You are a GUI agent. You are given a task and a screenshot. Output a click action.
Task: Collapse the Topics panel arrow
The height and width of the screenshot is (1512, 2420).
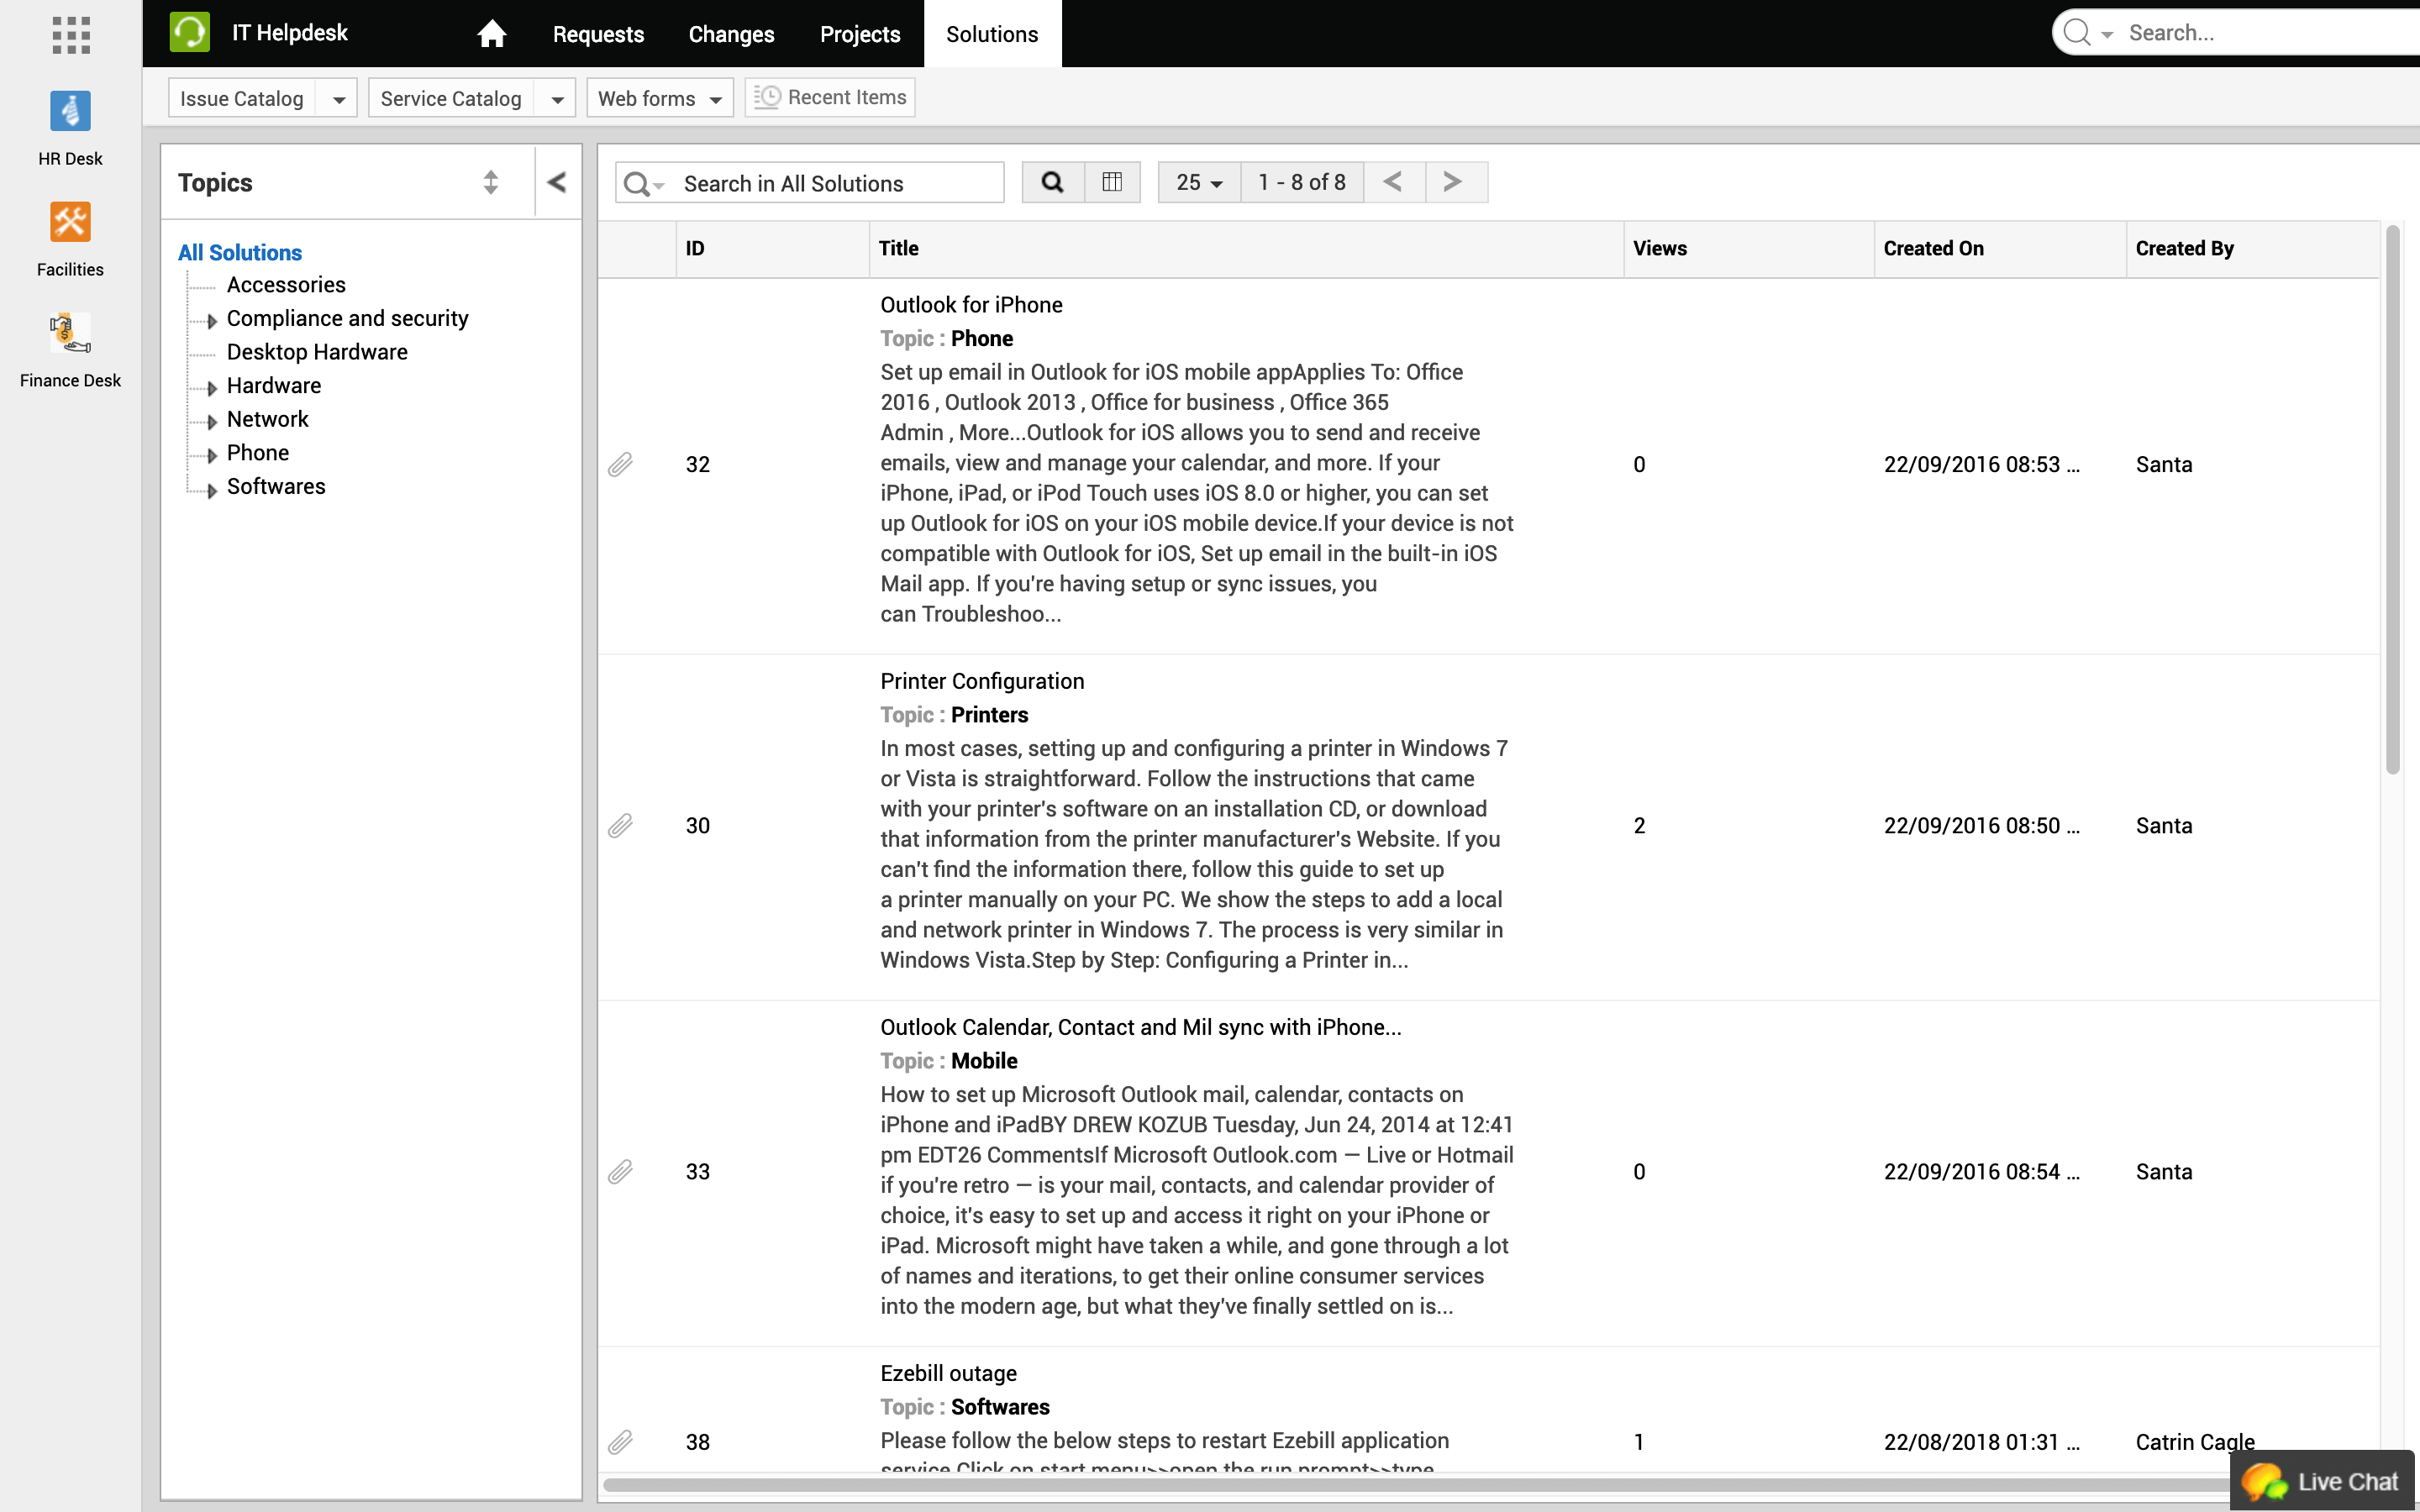557,182
